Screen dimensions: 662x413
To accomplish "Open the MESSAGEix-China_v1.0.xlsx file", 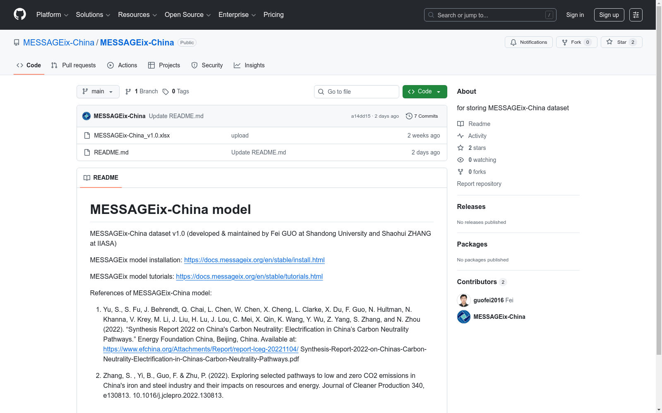I will (x=132, y=135).
